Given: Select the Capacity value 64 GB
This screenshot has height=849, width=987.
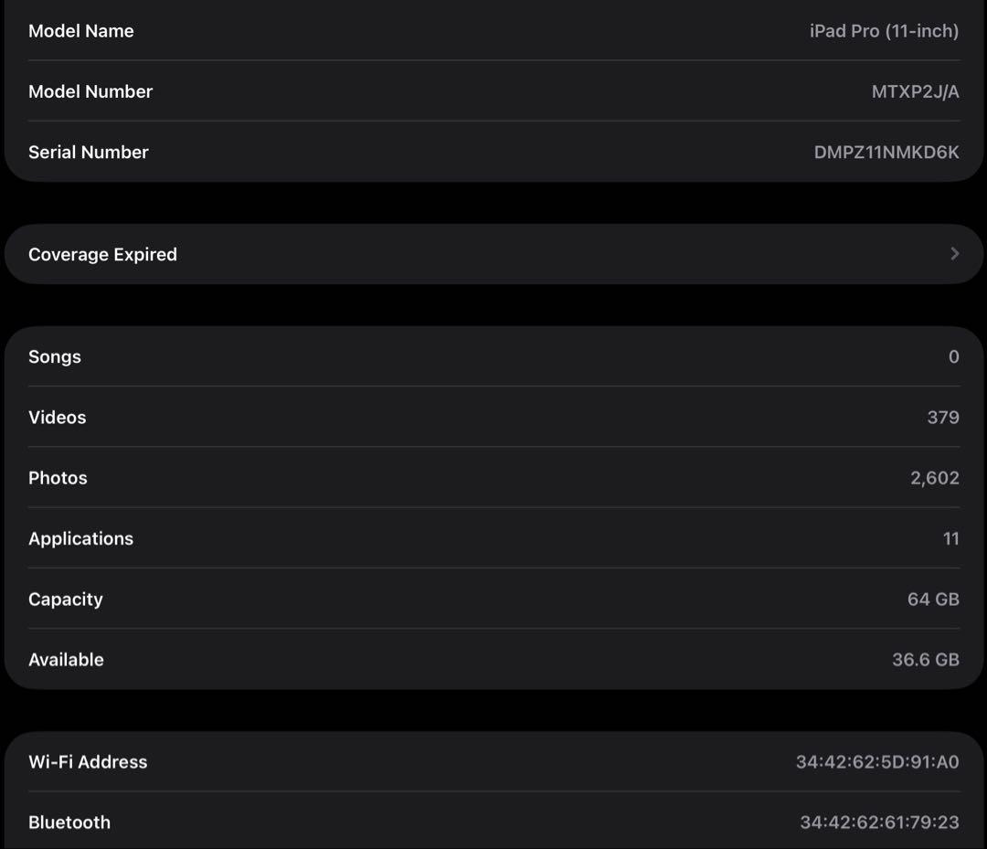Looking at the screenshot, I should (x=933, y=600).
